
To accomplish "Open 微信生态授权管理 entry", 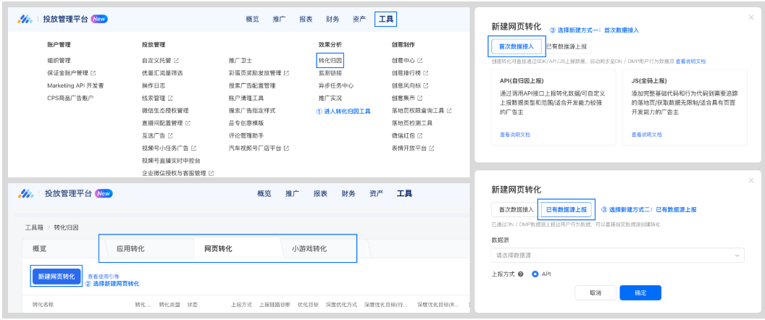I will 165,111.
